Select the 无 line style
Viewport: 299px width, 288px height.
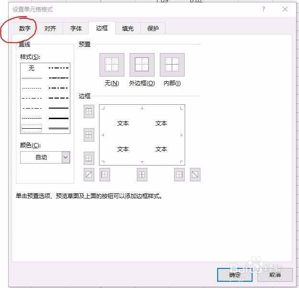[32, 68]
